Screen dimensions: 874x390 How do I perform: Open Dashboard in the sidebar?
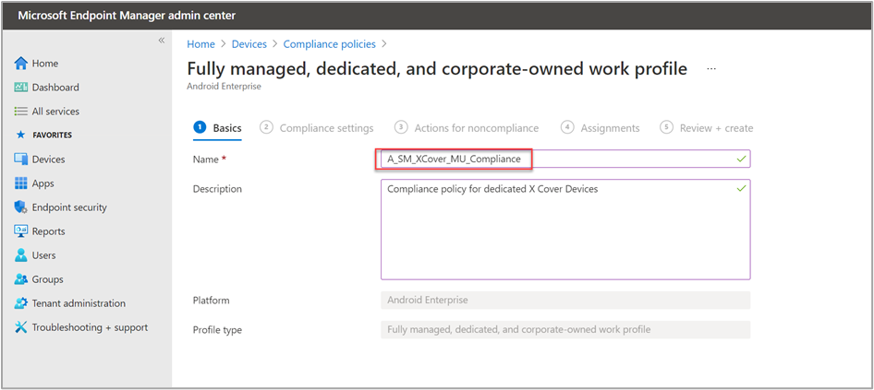[x=55, y=88]
